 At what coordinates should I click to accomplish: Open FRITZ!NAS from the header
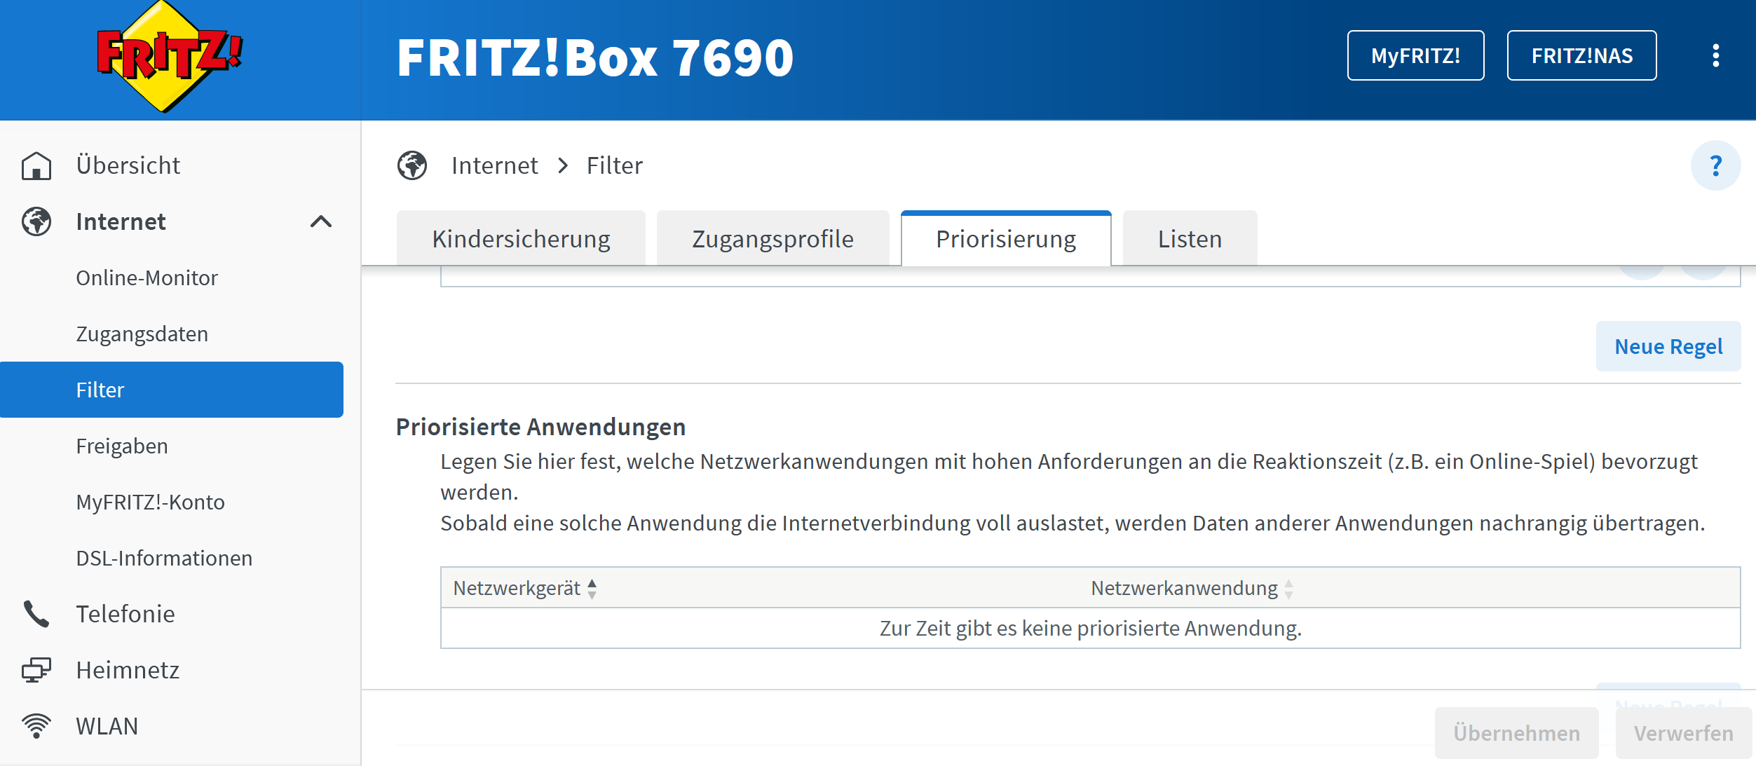1581,55
